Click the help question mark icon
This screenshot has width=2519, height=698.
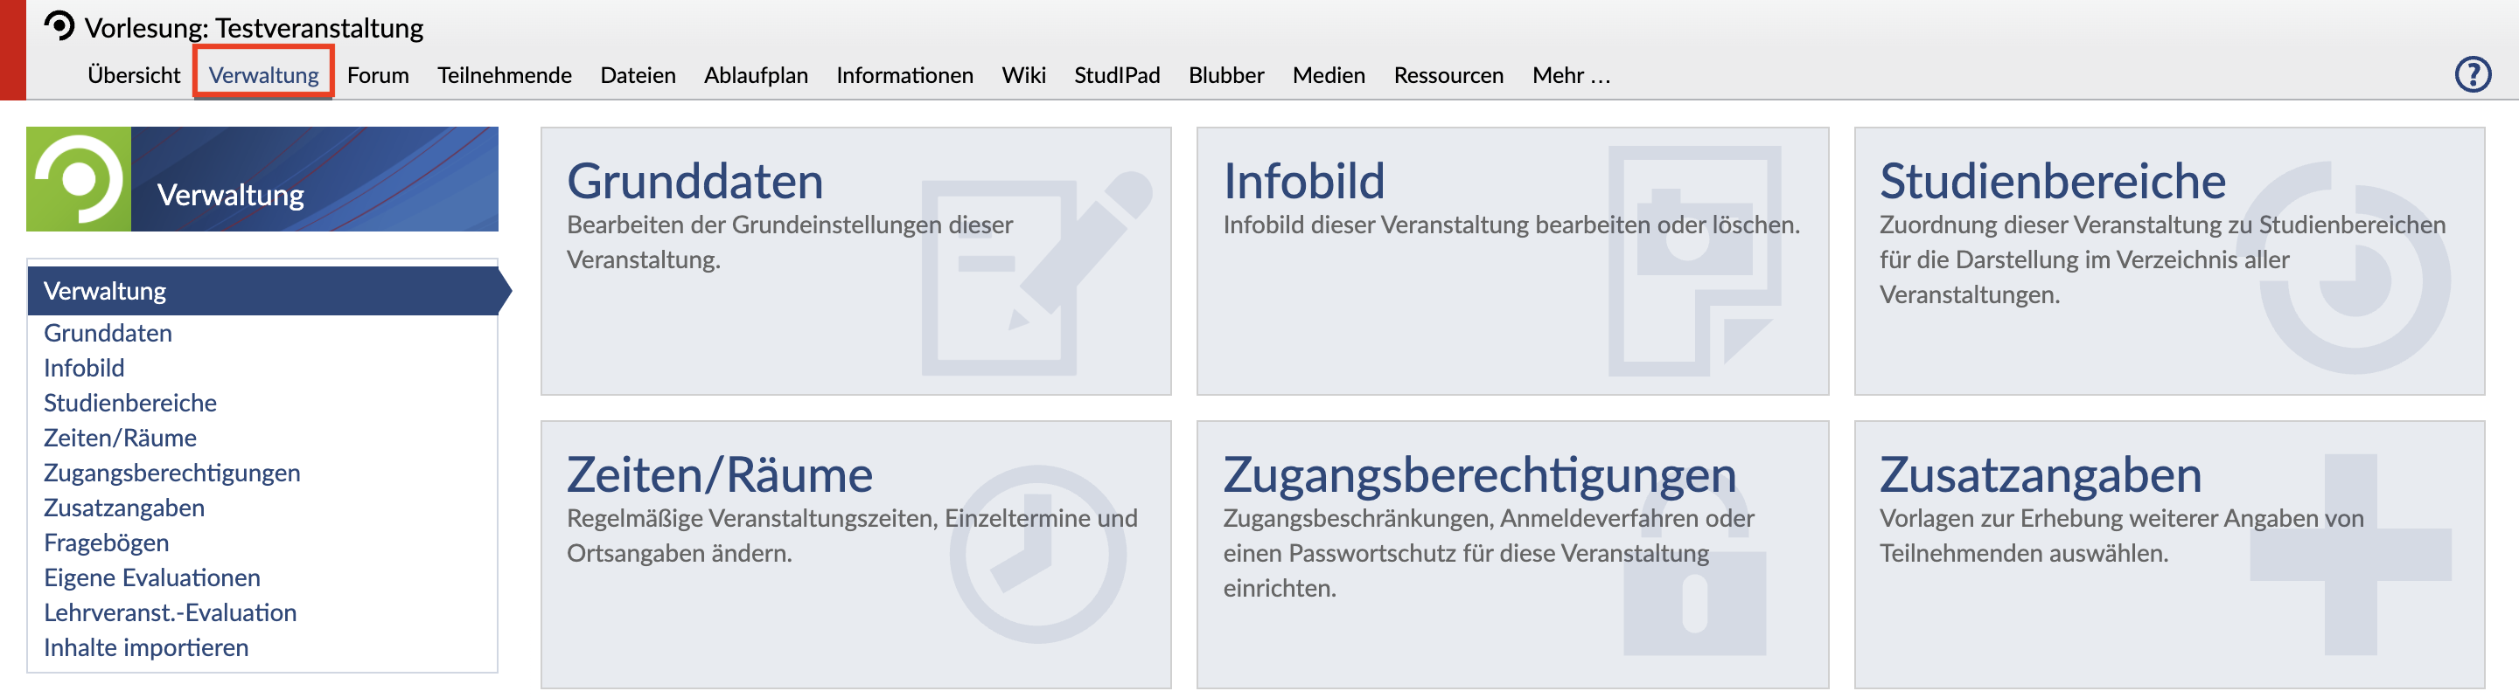coord(2472,74)
